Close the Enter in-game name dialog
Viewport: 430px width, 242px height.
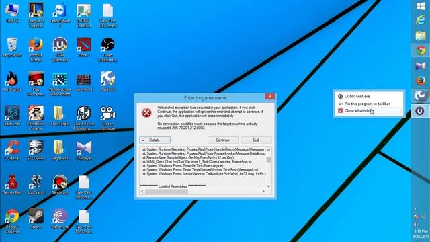click(x=270, y=96)
